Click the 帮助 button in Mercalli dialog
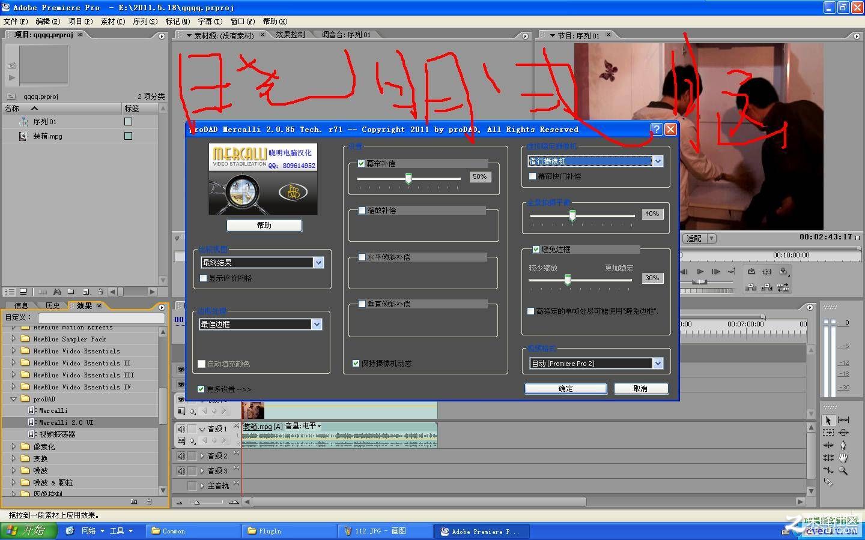The height and width of the screenshot is (540, 865). tap(264, 225)
